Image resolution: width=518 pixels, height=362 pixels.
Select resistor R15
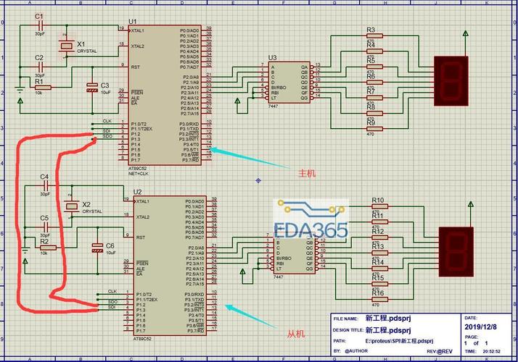pyautogui.click(x=380, y=284)
